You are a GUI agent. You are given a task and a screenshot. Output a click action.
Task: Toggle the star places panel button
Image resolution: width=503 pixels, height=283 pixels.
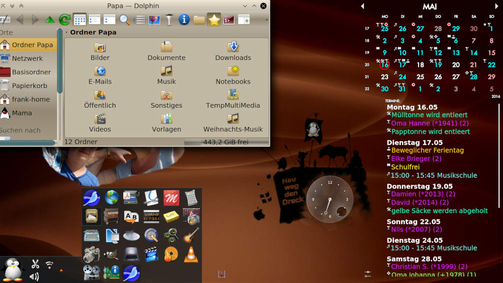coord(214,20)
